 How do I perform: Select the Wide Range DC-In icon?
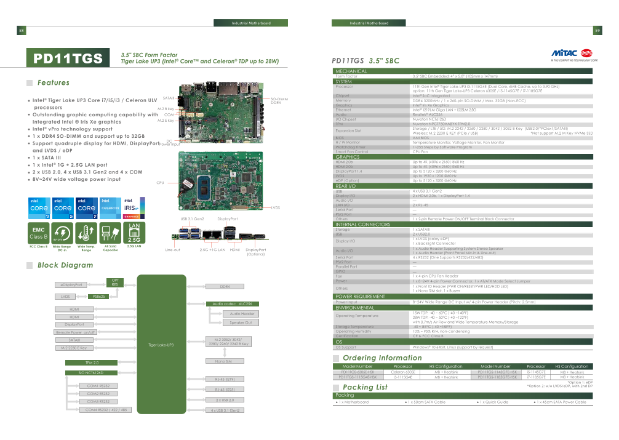(x=62, y=233)
